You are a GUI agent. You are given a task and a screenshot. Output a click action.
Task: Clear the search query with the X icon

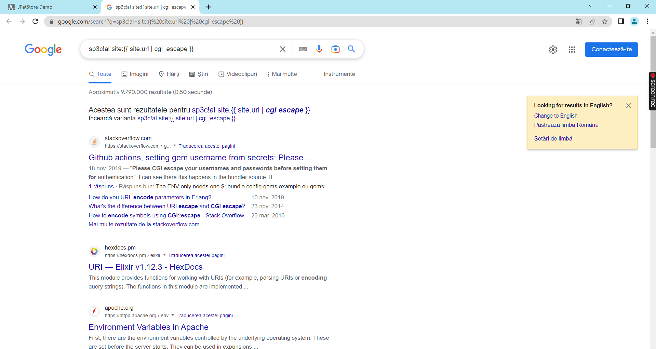282,49
